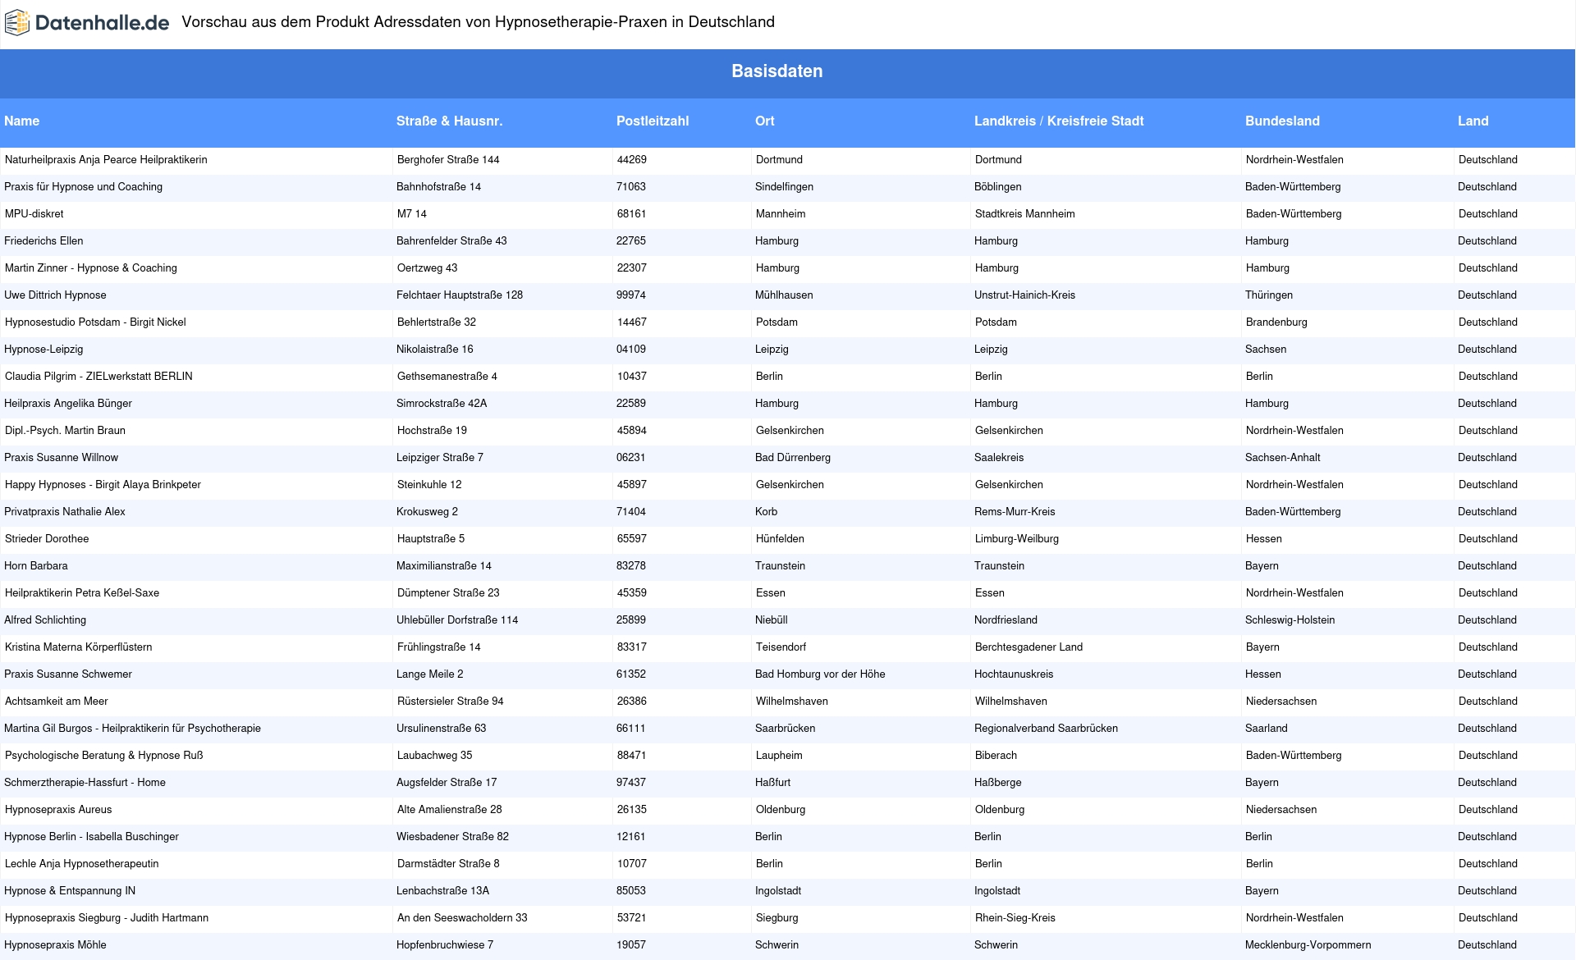Select address An den Seeswacholdern 33

462,918
